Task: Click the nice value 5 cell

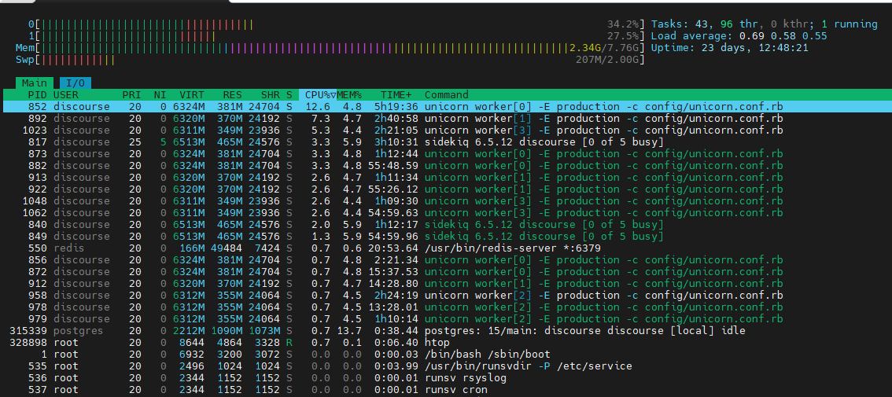Action: pos(164,142)
